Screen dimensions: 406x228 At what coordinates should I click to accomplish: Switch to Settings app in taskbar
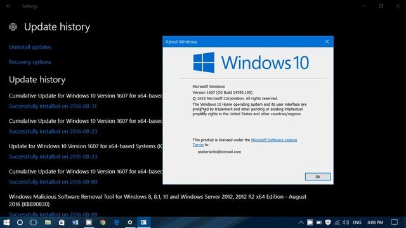(130, 222)
